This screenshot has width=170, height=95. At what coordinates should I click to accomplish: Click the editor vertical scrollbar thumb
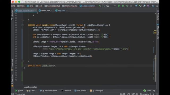(x=155, y=68)
